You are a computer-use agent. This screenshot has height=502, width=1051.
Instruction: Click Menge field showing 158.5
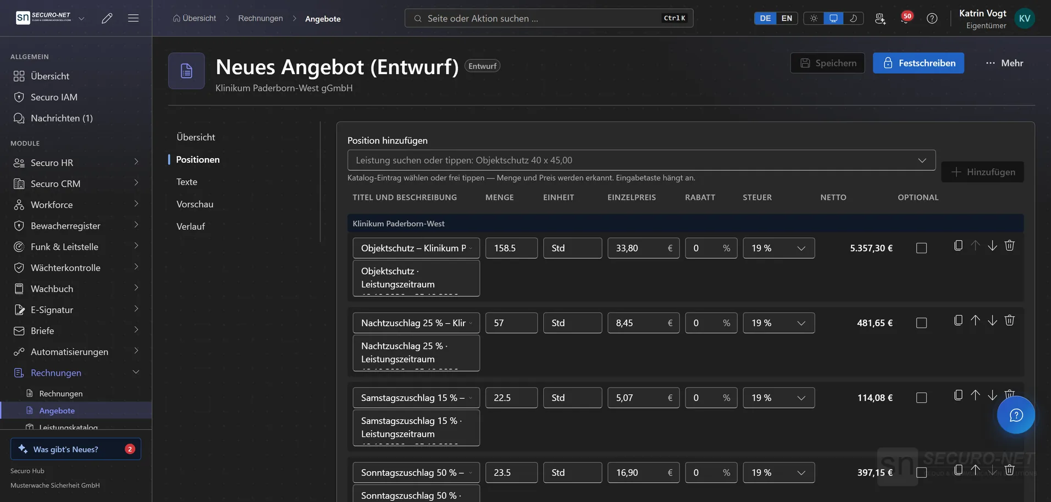(x=511, y=248)
